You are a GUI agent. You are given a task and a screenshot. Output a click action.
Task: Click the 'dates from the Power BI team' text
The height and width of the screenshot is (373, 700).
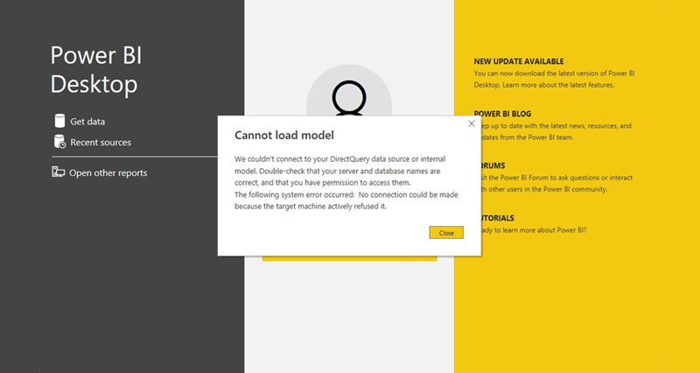(527, 137)
